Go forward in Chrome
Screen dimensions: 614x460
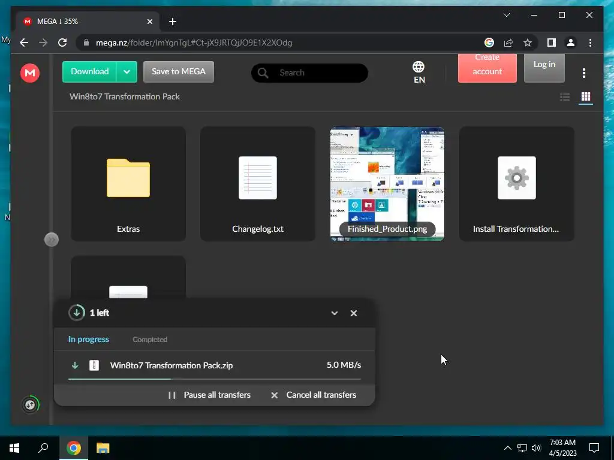tap(43, 43)
